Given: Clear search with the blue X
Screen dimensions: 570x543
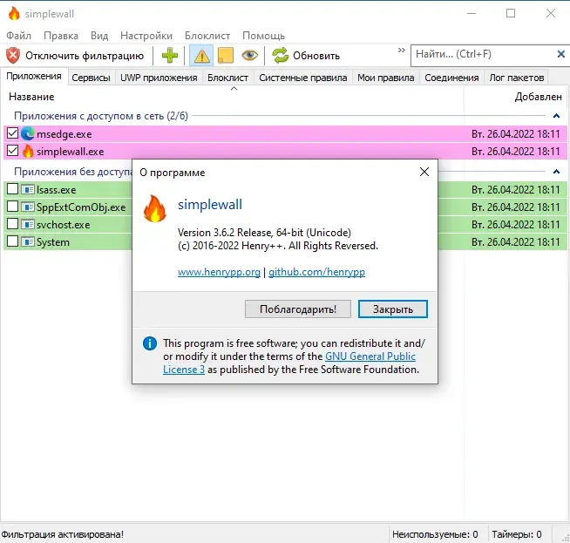Looking at the screenshot, I should click(x=561, y=54).
